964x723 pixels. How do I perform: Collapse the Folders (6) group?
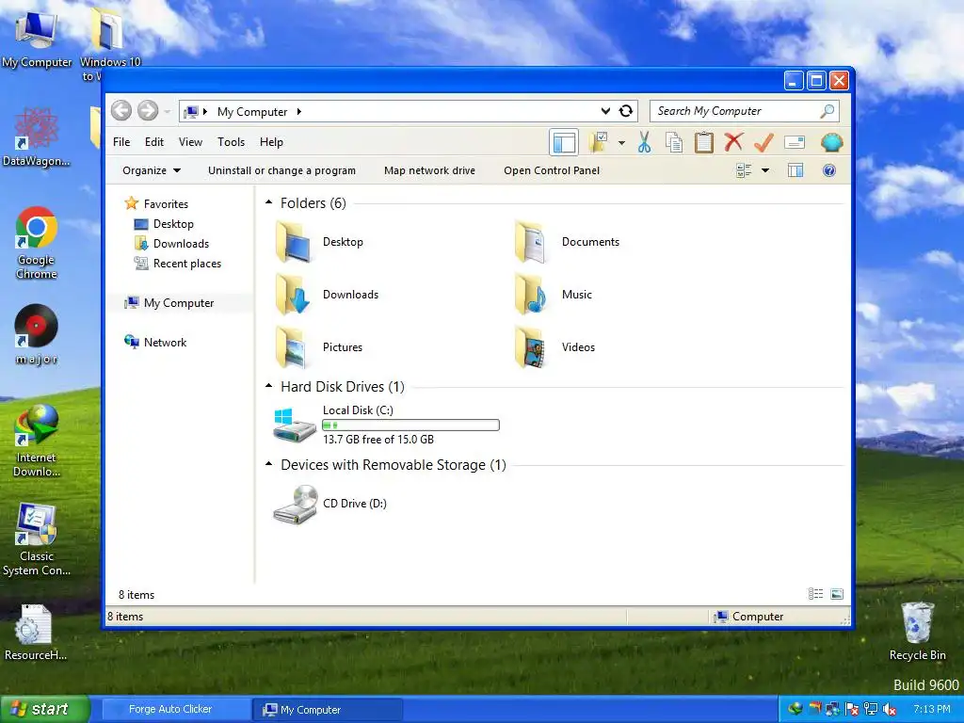pyautogui.click(x=268, y=202)
